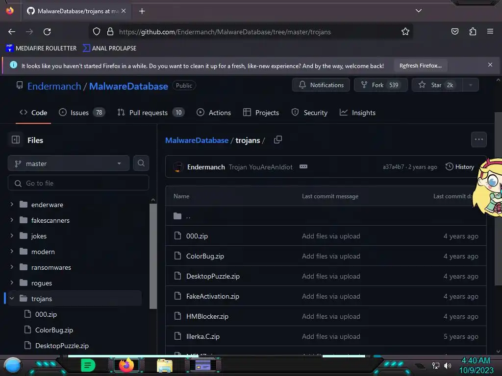502x376 pixels.
Task: Expand the enderware folder chevron
Action: pyautogui.click(x=12, y=204)
